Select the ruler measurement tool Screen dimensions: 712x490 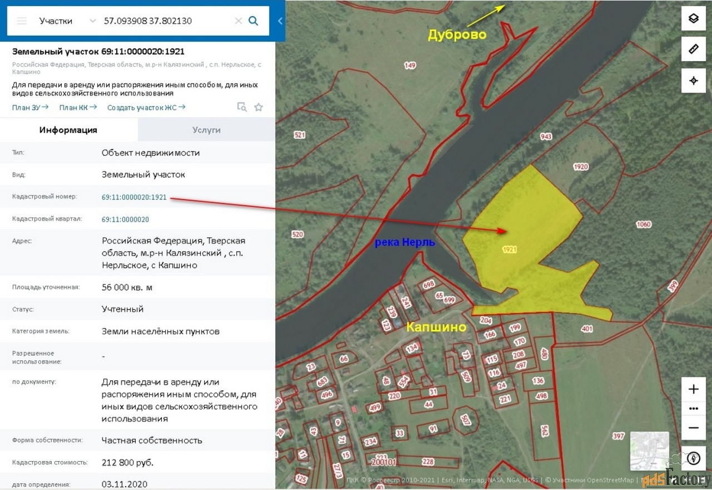[x=694, y=49]
